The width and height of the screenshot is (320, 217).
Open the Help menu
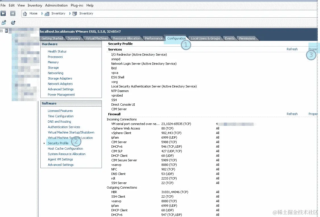click(90, 5)
